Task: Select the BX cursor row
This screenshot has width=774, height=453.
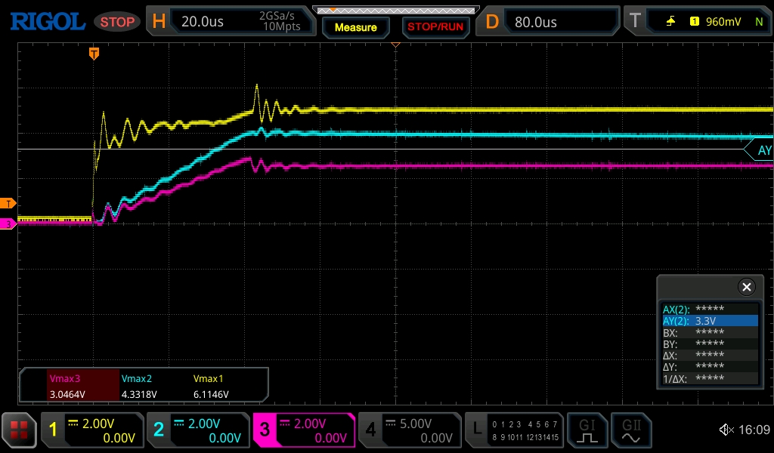Action: (709, 332)
